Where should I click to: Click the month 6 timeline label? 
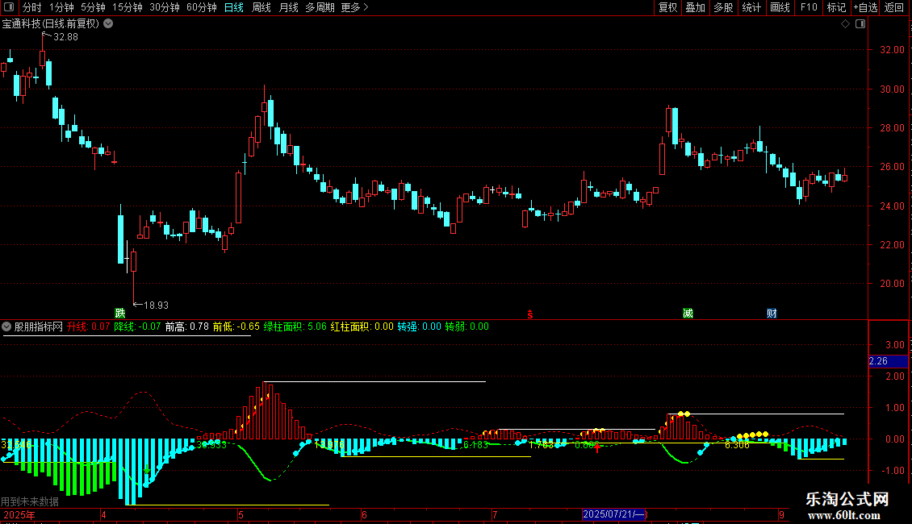(x=364, y=514)
